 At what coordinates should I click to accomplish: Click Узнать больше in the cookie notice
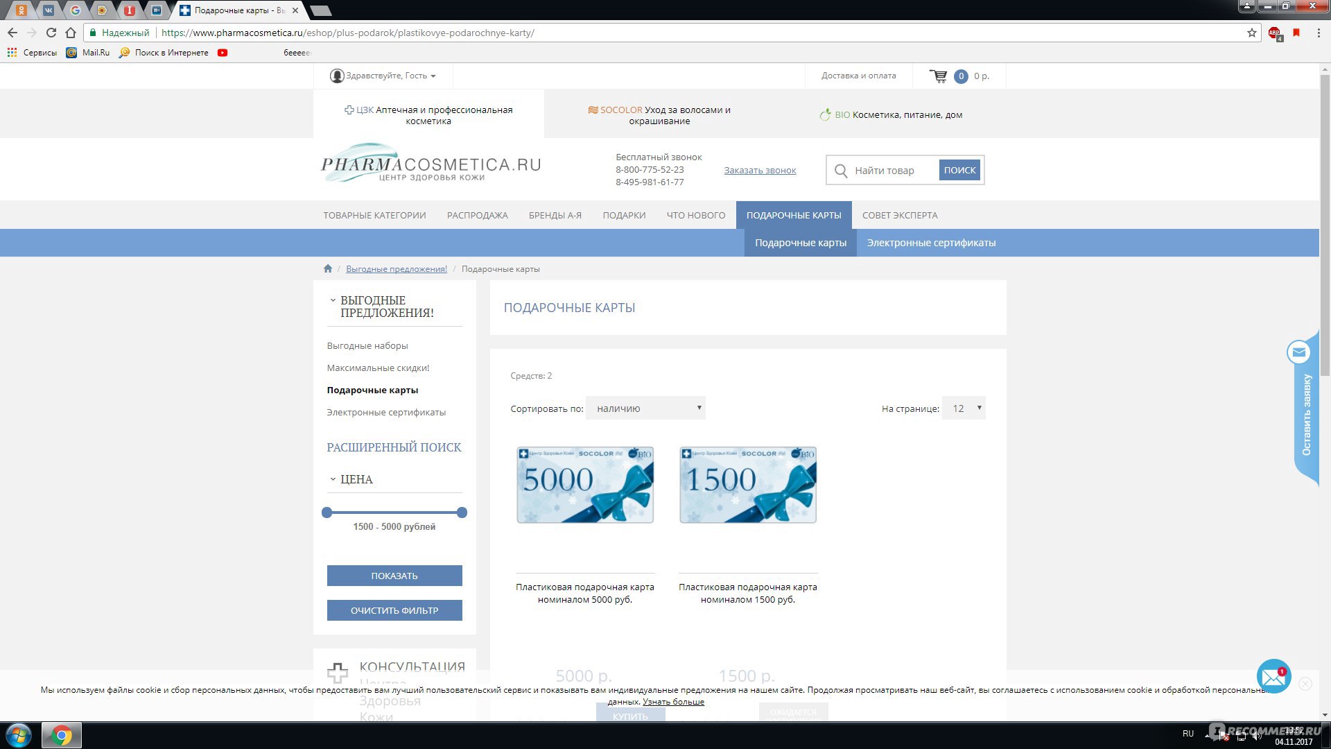[x=673, y=702]
